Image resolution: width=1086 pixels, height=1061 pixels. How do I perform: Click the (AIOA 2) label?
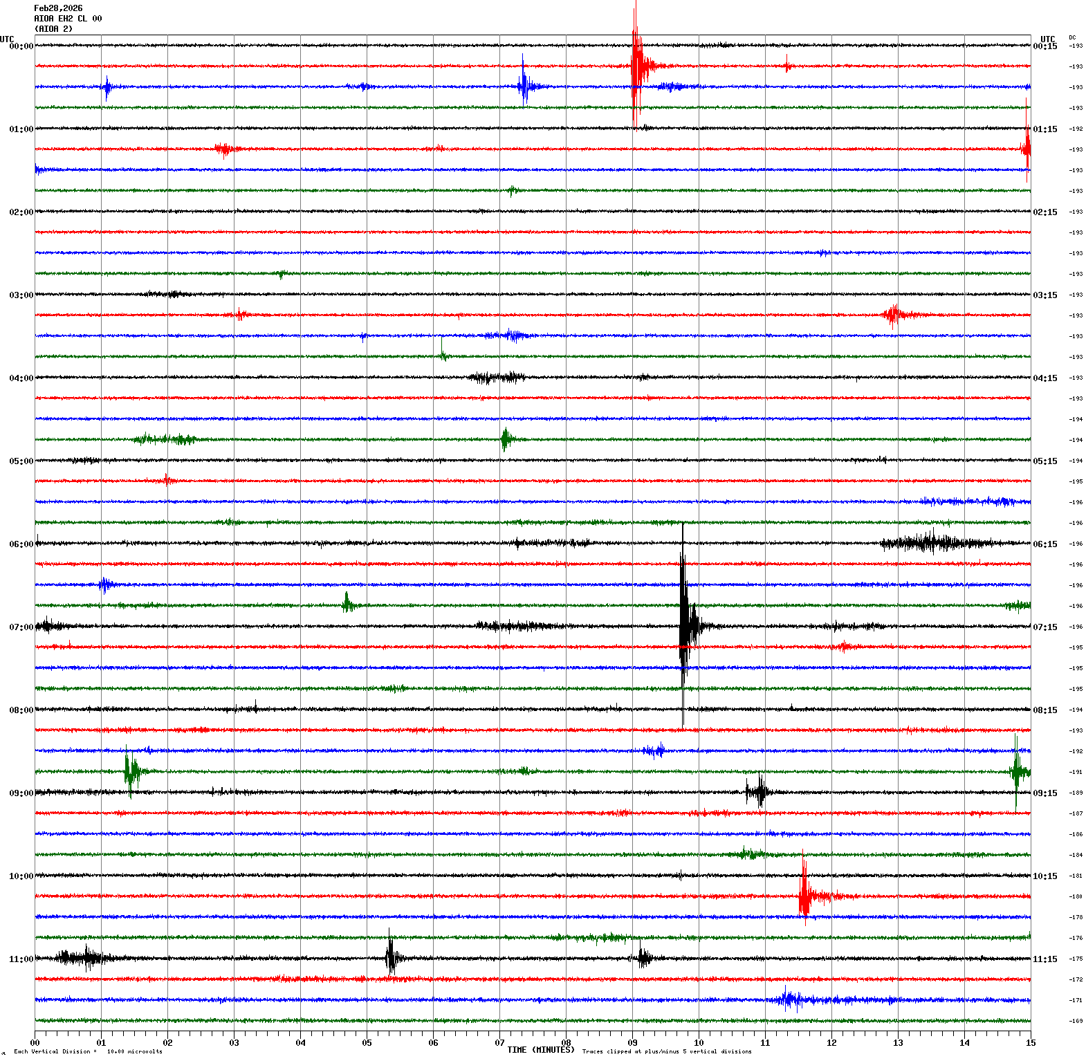point(53,29)
